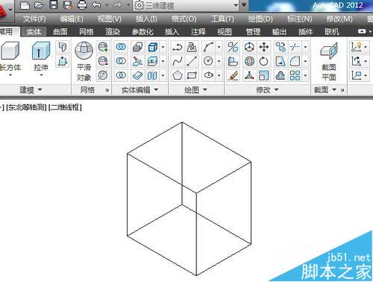Select the Circle draw tool

point(208,61)
